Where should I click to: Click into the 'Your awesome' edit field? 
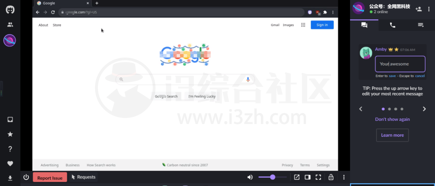[400, 64]
